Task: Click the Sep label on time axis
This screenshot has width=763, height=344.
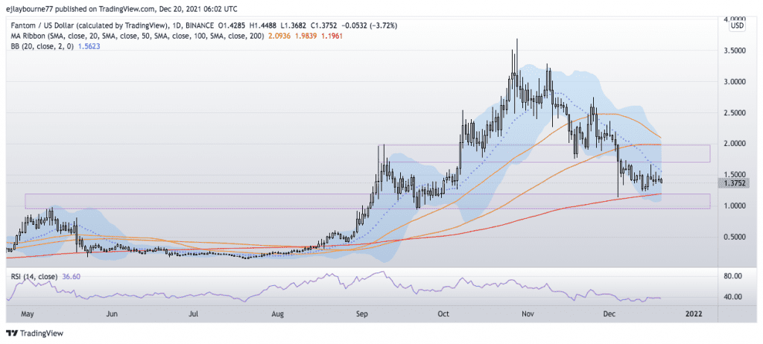Action: coord(361,314)
